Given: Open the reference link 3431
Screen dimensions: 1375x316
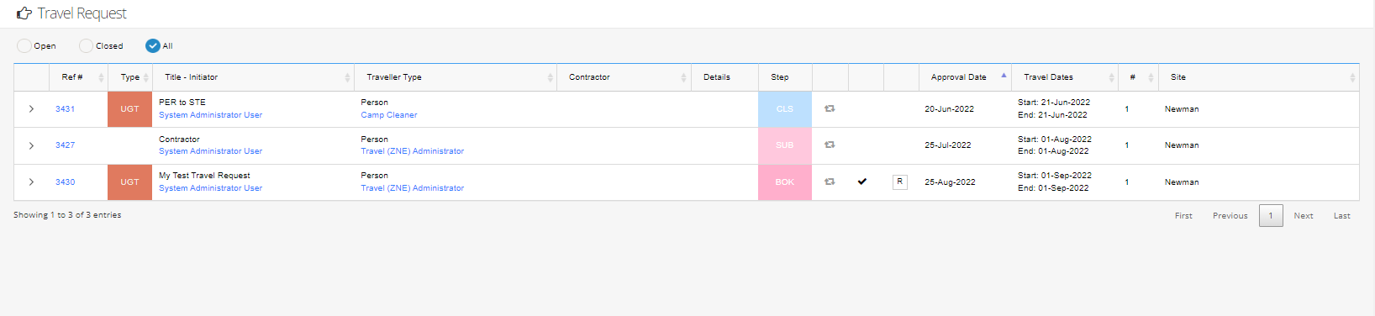Looking at the screenshot, I should pyautogui.click(x=66, y=109).
